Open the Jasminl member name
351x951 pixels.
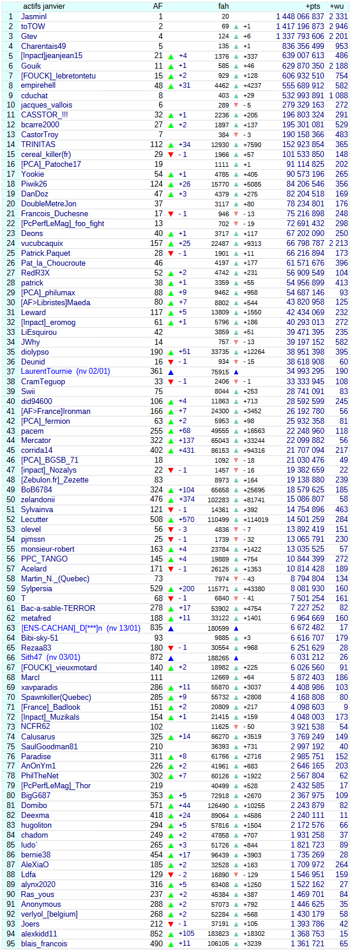(34, 17)
